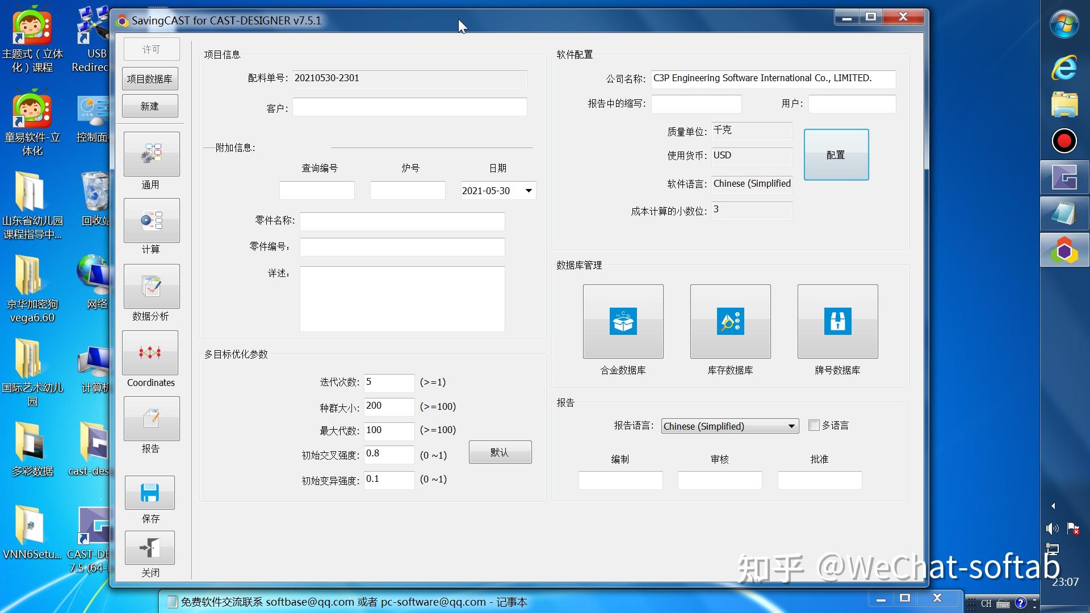Click the 配置 configuration button
Viewport: 1090px width, 613px height.
point(836,154)
